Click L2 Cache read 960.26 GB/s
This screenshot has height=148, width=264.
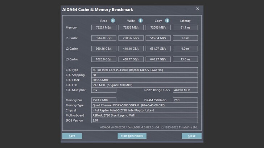[x=104, y=49]
